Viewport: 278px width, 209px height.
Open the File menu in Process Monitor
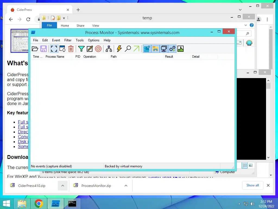point(36,40)
